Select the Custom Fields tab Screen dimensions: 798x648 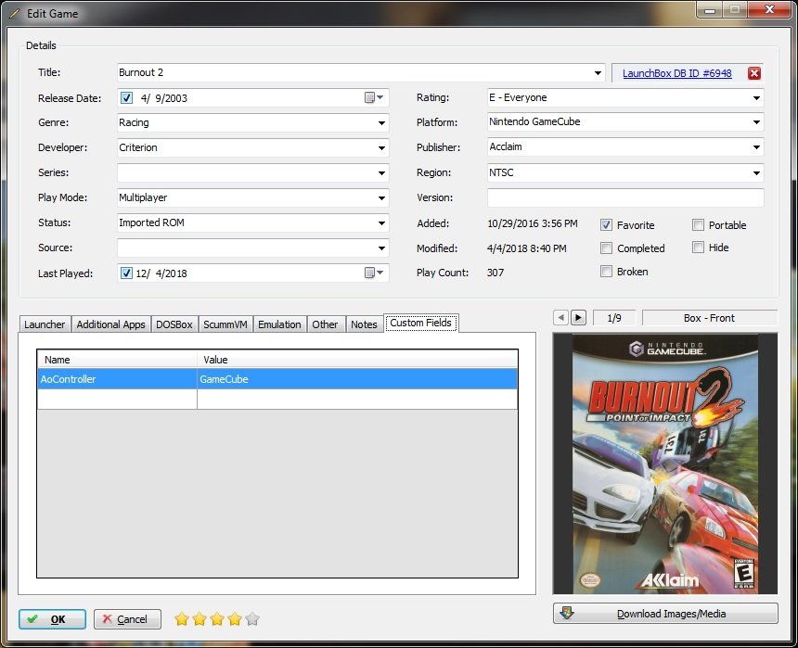point(421,323)
